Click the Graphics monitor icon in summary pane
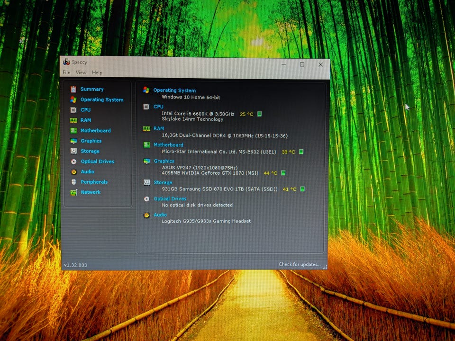Image resolution: width=455 pixels, height=341 pixels. (146, 161)
